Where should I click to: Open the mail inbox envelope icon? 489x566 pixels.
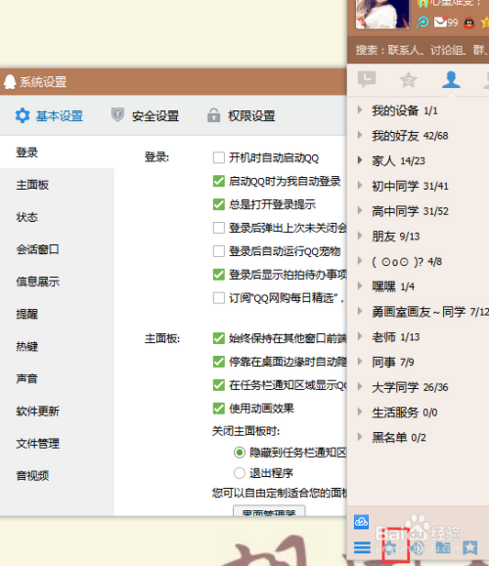pos(440,22)
